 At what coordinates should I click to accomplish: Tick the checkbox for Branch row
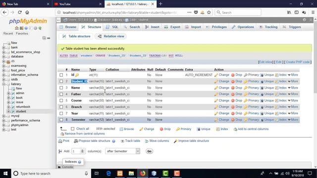click(x=61, y=107)
